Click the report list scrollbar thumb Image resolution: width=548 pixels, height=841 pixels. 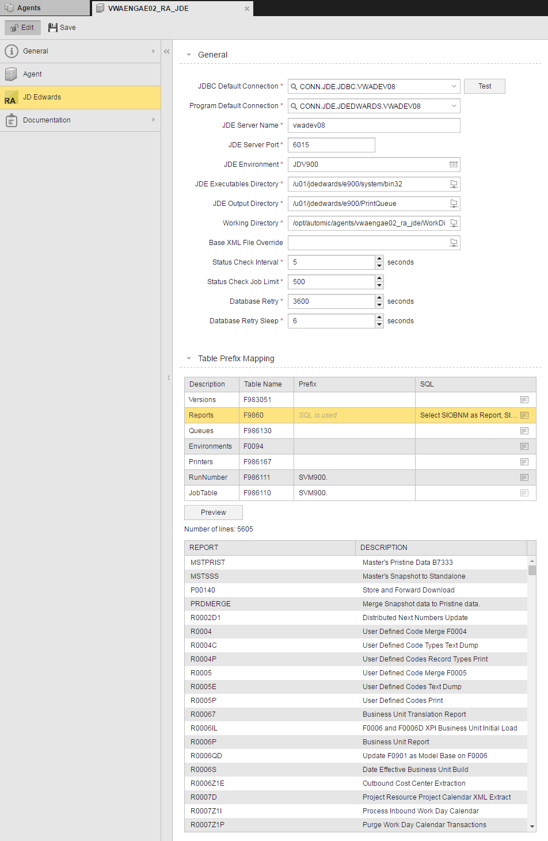click(x=532, y=570)
